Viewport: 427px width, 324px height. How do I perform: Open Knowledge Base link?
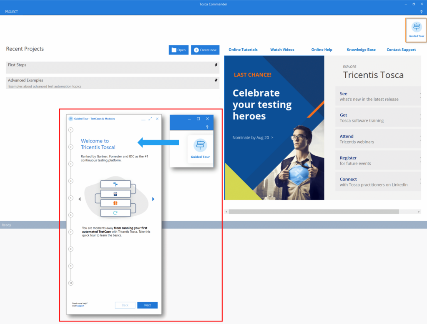(x=361, y=50)
